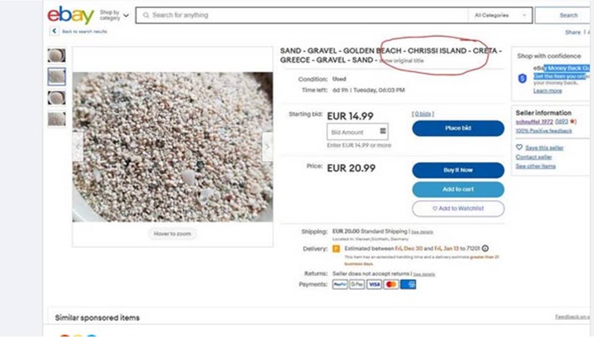Click the eBay logo
Screen dimensions: 594x337
[71, 16]
